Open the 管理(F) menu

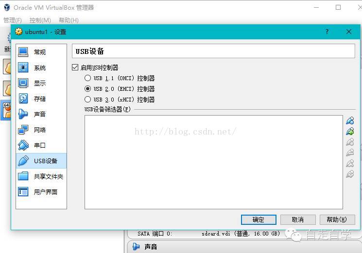(13, 20)
